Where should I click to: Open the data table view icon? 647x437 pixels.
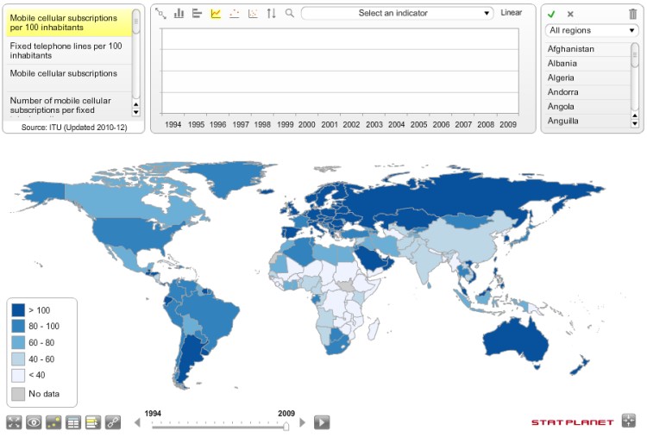click(x=73, y=422)
